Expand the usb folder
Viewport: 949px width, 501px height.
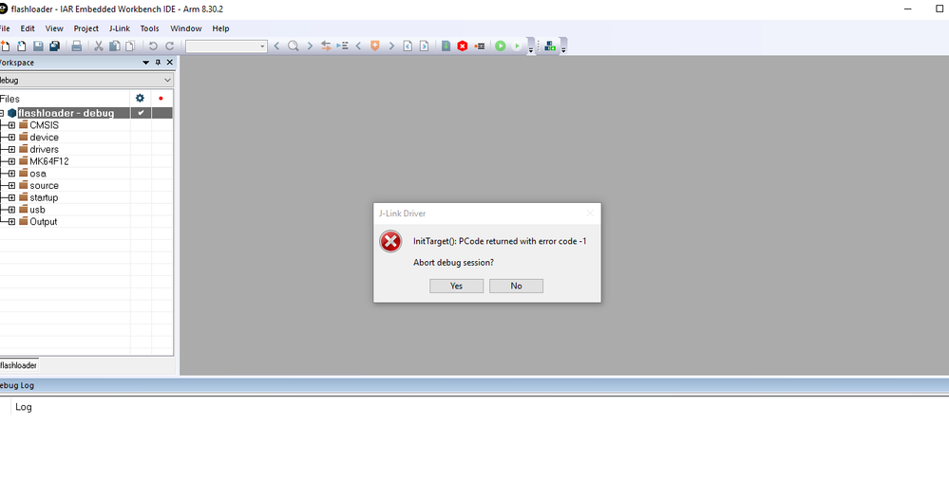11,210
